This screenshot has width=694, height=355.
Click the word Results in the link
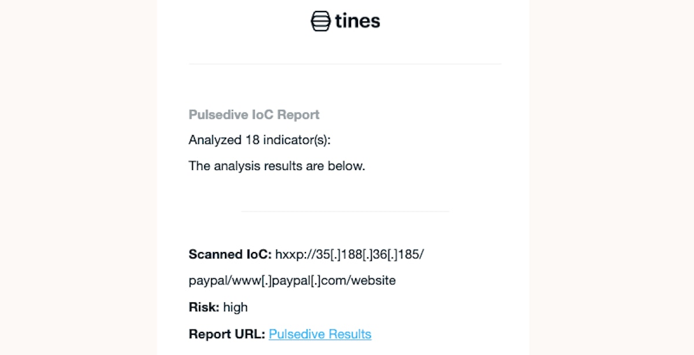350,334
